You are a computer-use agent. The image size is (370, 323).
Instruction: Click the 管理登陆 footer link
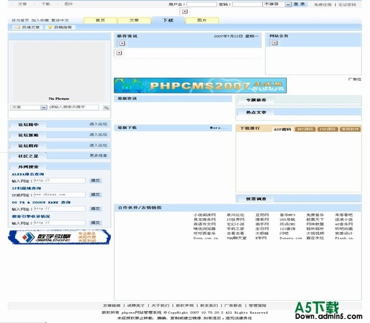tap(258, 306)
